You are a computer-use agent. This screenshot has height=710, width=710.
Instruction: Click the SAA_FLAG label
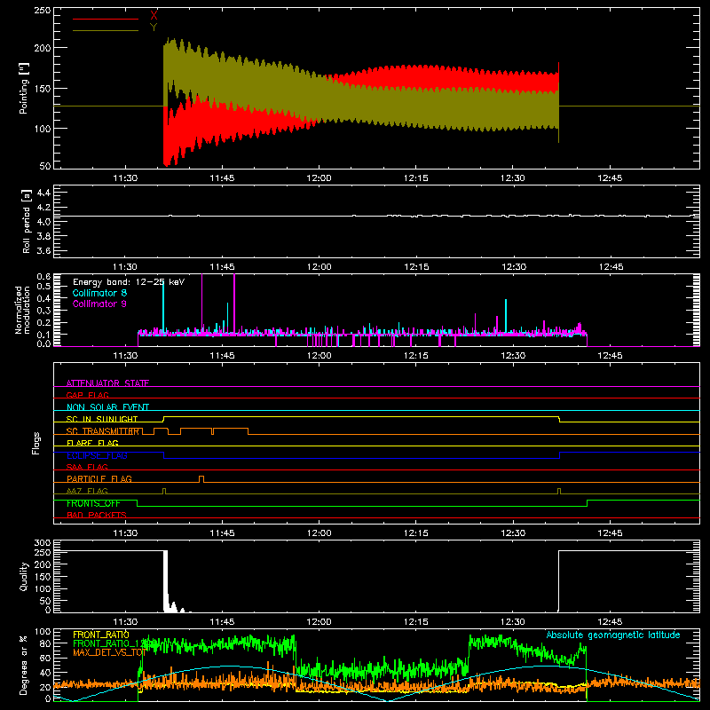87,467
